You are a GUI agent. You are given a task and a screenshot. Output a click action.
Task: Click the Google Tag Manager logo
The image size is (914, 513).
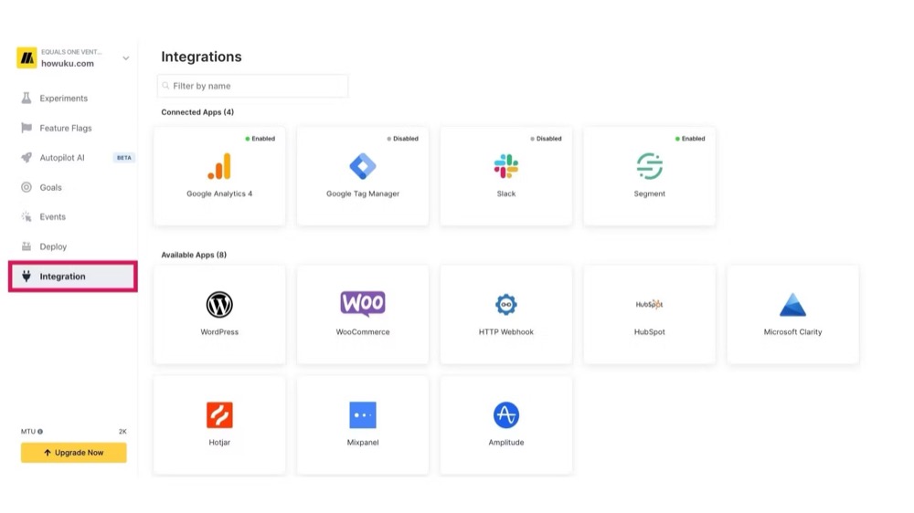tap(363, 166)
